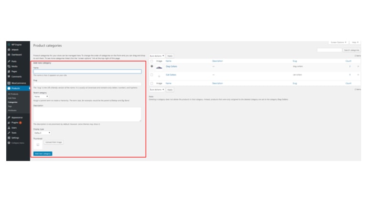Viewport: 367px width, 215px height.
Task: Open All Products submenu item
Action: (x=13, y=94)
